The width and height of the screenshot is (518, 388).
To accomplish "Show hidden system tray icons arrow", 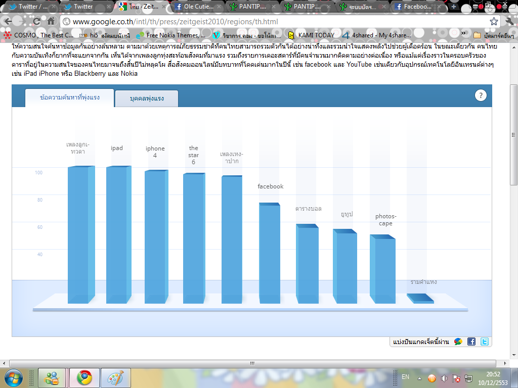I will 419,378.
